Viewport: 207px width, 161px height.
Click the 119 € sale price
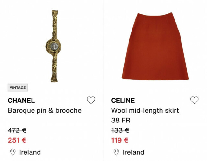point(120,140)
